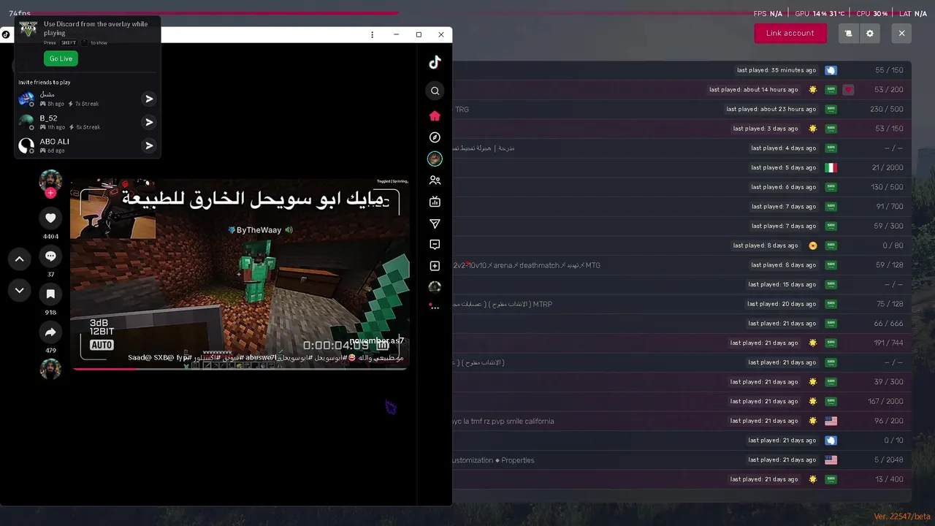Toggle like on the TikTok video
Image resolution: width=935 pixels, height=526 pixels.
[x=50, y=218]
